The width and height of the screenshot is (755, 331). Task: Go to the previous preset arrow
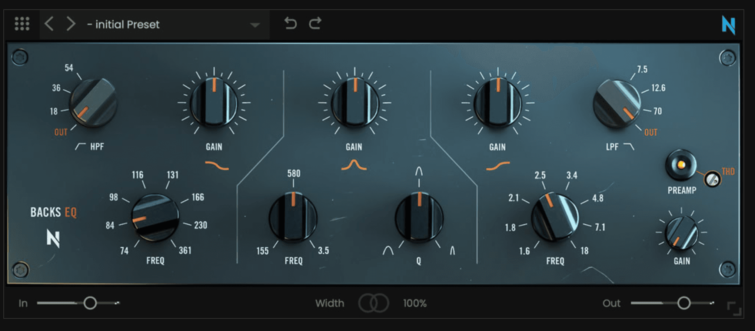click(49, 24)
